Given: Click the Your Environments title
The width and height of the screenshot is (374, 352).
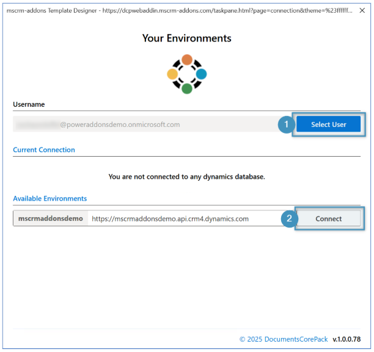Looking at the screenshot, I should [x=187, y=38].
